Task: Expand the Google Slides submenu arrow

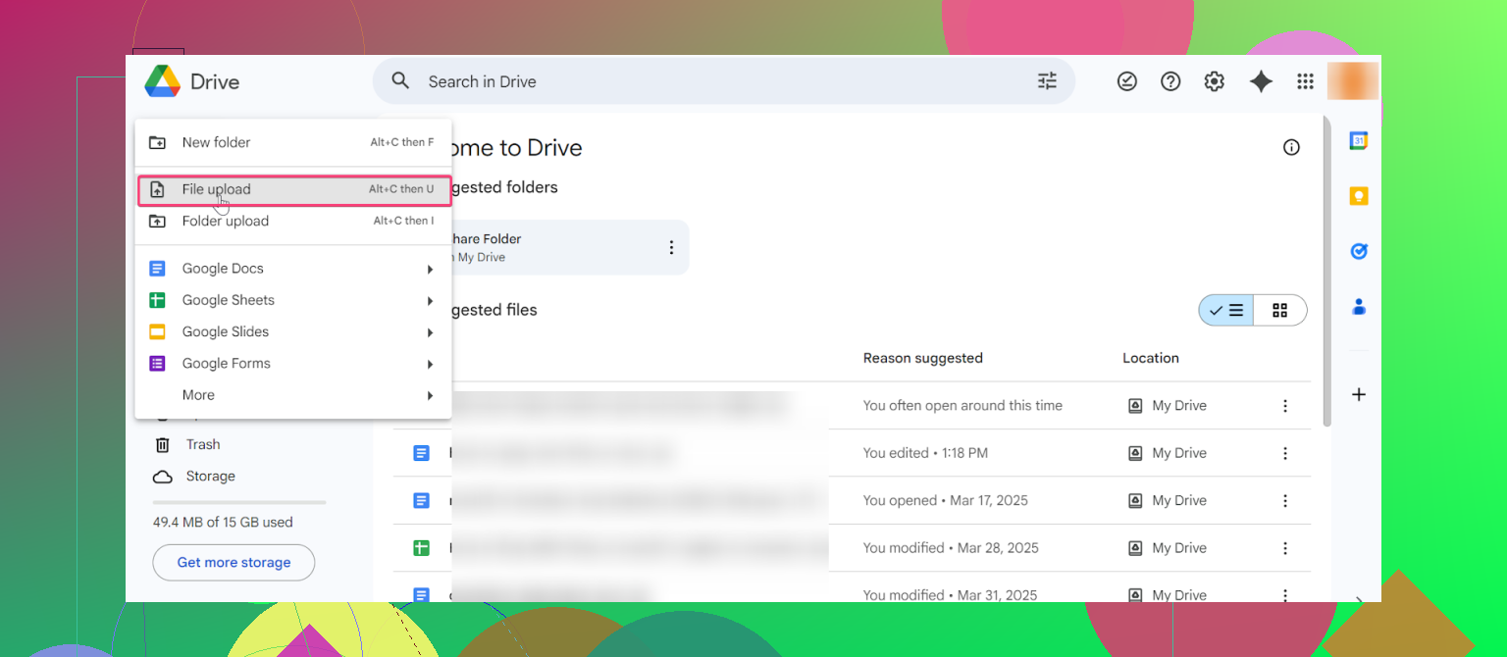Action: [x=430, y=332]
